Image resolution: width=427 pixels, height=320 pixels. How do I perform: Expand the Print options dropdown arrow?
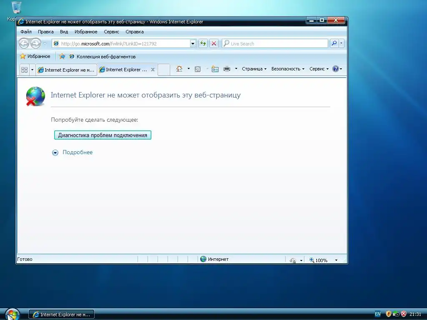(236, 69)
